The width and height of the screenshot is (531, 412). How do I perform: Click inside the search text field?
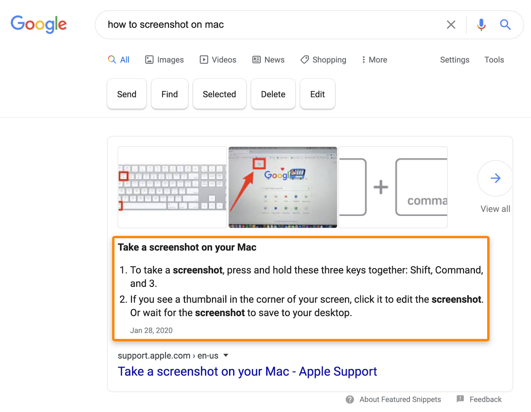(265, 25)
